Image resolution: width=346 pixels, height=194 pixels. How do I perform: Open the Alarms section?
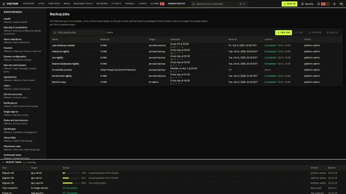click(154, 4)
